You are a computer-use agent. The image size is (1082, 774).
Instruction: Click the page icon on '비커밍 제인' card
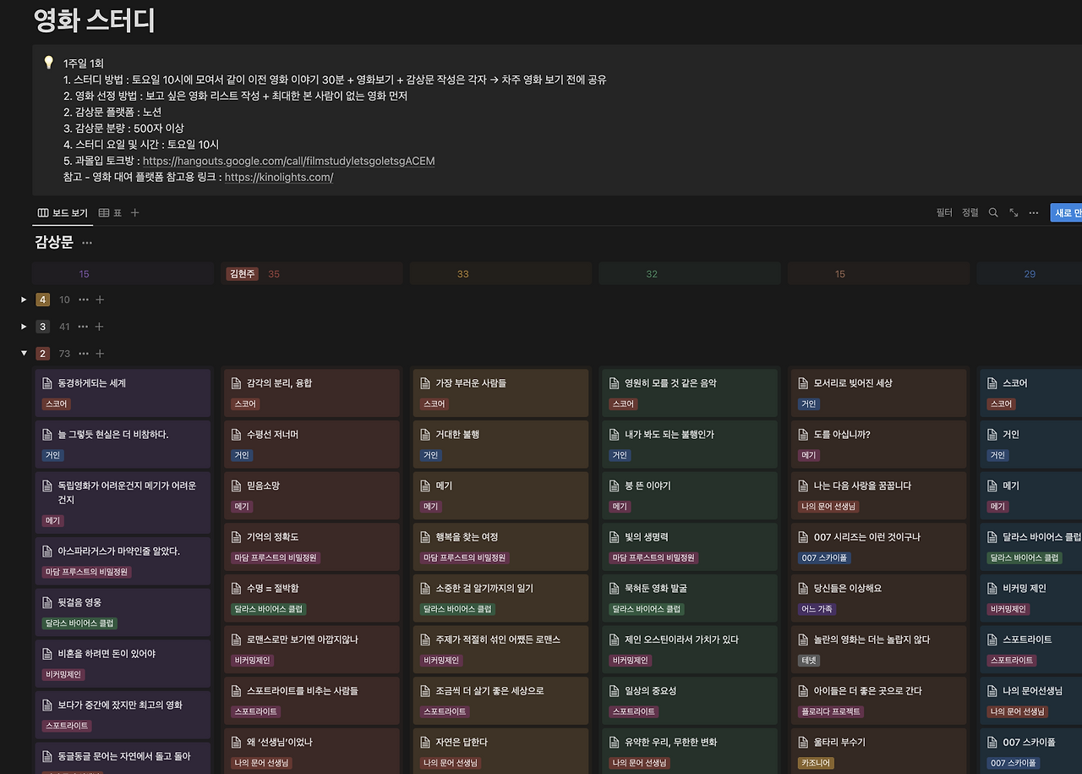[x=994, y=589]
